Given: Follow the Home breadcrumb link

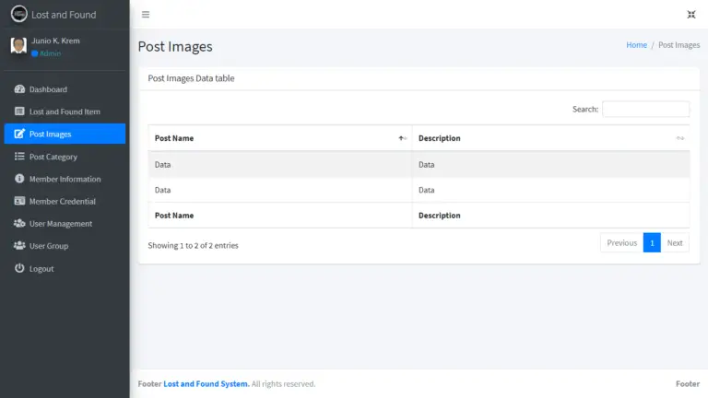Looking at the screenshot, I should coord(636,44).
